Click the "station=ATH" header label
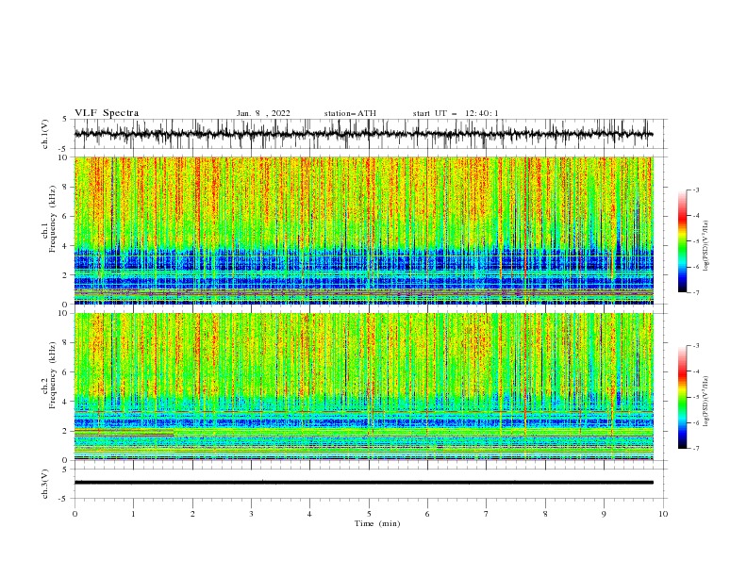The height and width of the screenshot is (577, 747). pos(350,113)
